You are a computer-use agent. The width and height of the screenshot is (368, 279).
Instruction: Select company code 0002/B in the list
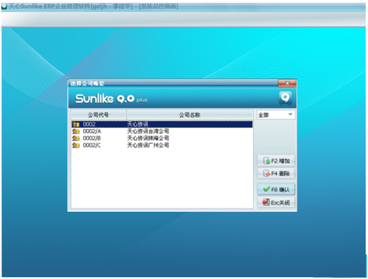tap(162, 138)
